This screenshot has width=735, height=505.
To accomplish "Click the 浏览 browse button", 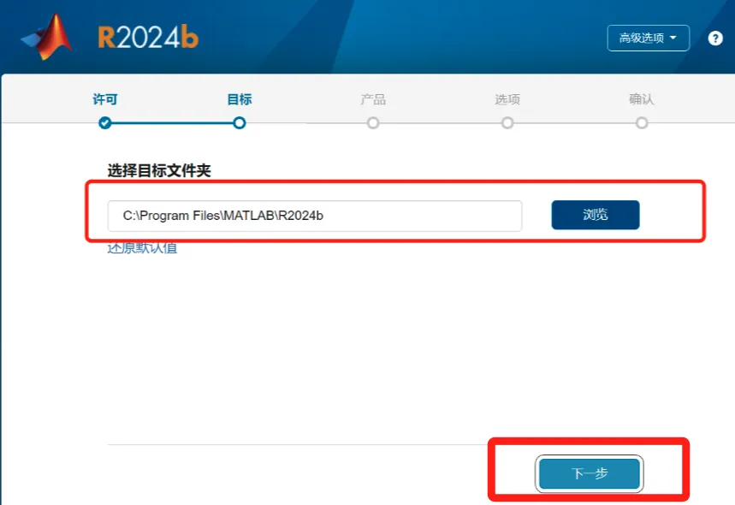I will (x=596, y=215).
